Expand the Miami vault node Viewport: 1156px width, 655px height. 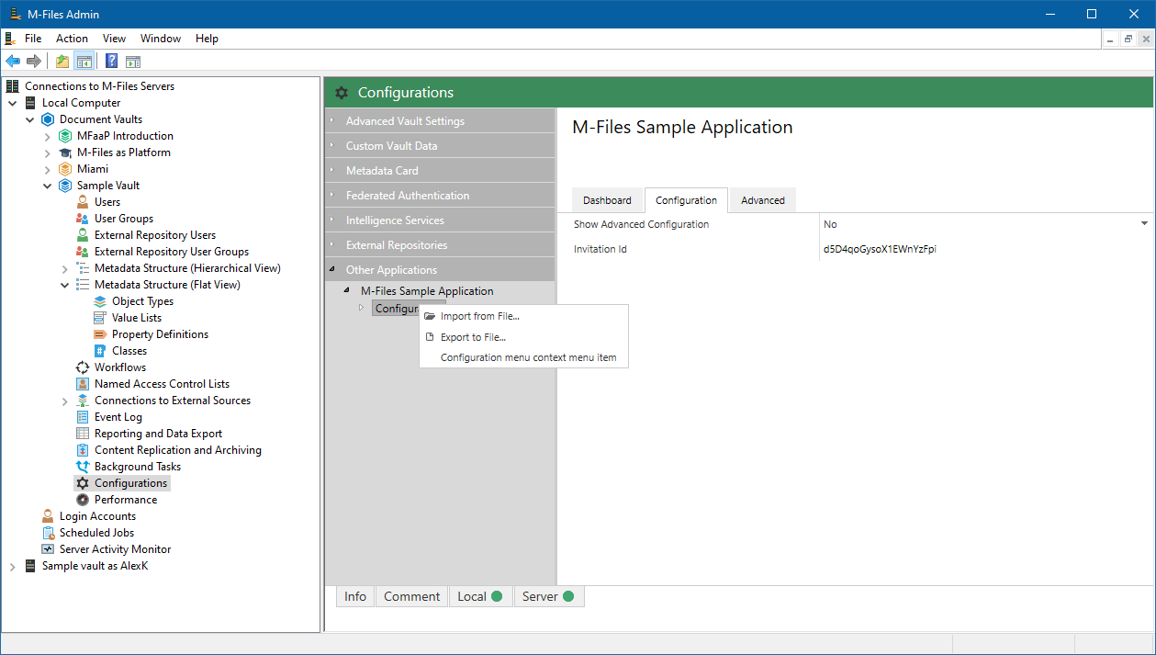point(48,169)
